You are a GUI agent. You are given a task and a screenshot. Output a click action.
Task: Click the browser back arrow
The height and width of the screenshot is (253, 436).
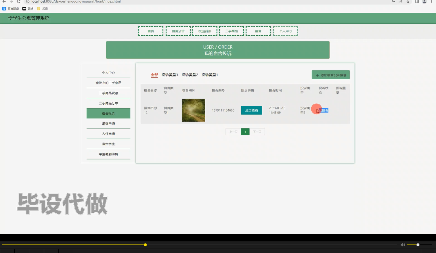tap(4, 2)
